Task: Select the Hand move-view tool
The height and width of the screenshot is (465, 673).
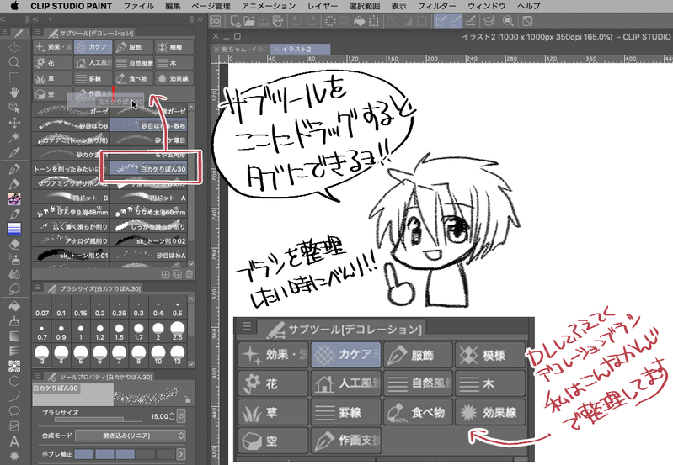Action: click(14, 92)
